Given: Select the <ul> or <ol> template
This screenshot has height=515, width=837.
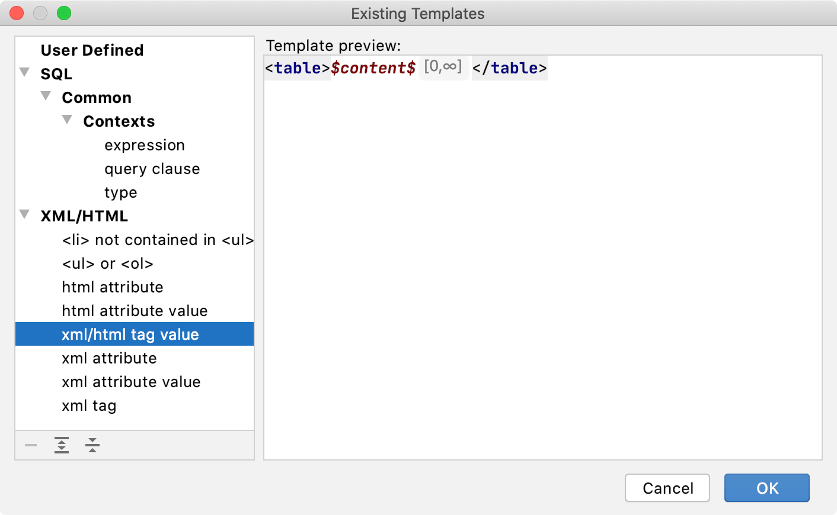Looking at the screenshot, I should pos(107,263).
